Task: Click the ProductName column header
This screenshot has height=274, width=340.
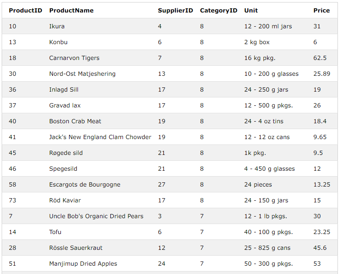Action: tap(71, 10)
